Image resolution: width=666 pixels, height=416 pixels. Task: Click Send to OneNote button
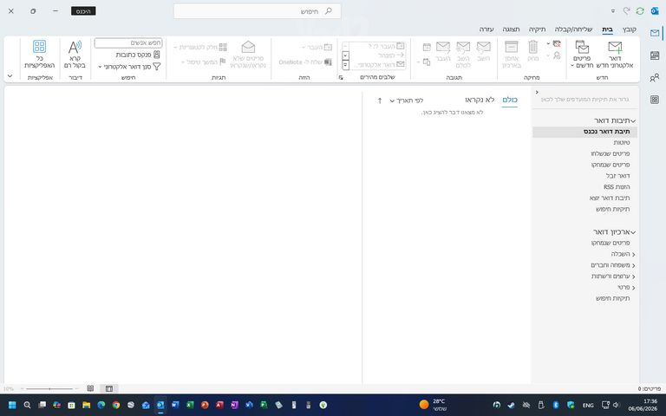[305, 62]
